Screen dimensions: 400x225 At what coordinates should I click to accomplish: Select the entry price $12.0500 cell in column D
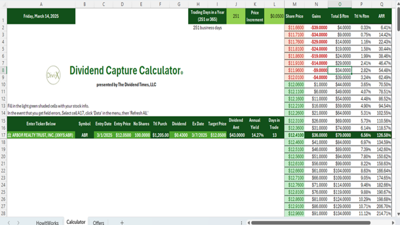[x=122, y=135]
